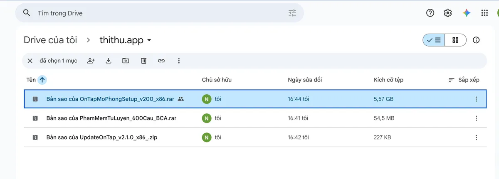Click the 'Chủ sở hữu' column header

216,80
